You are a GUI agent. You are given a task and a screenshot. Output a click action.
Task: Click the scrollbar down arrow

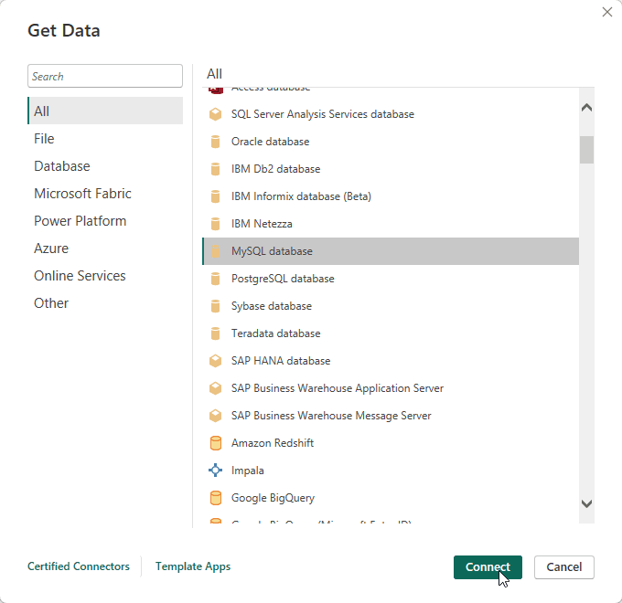click(x=586, y=503)
